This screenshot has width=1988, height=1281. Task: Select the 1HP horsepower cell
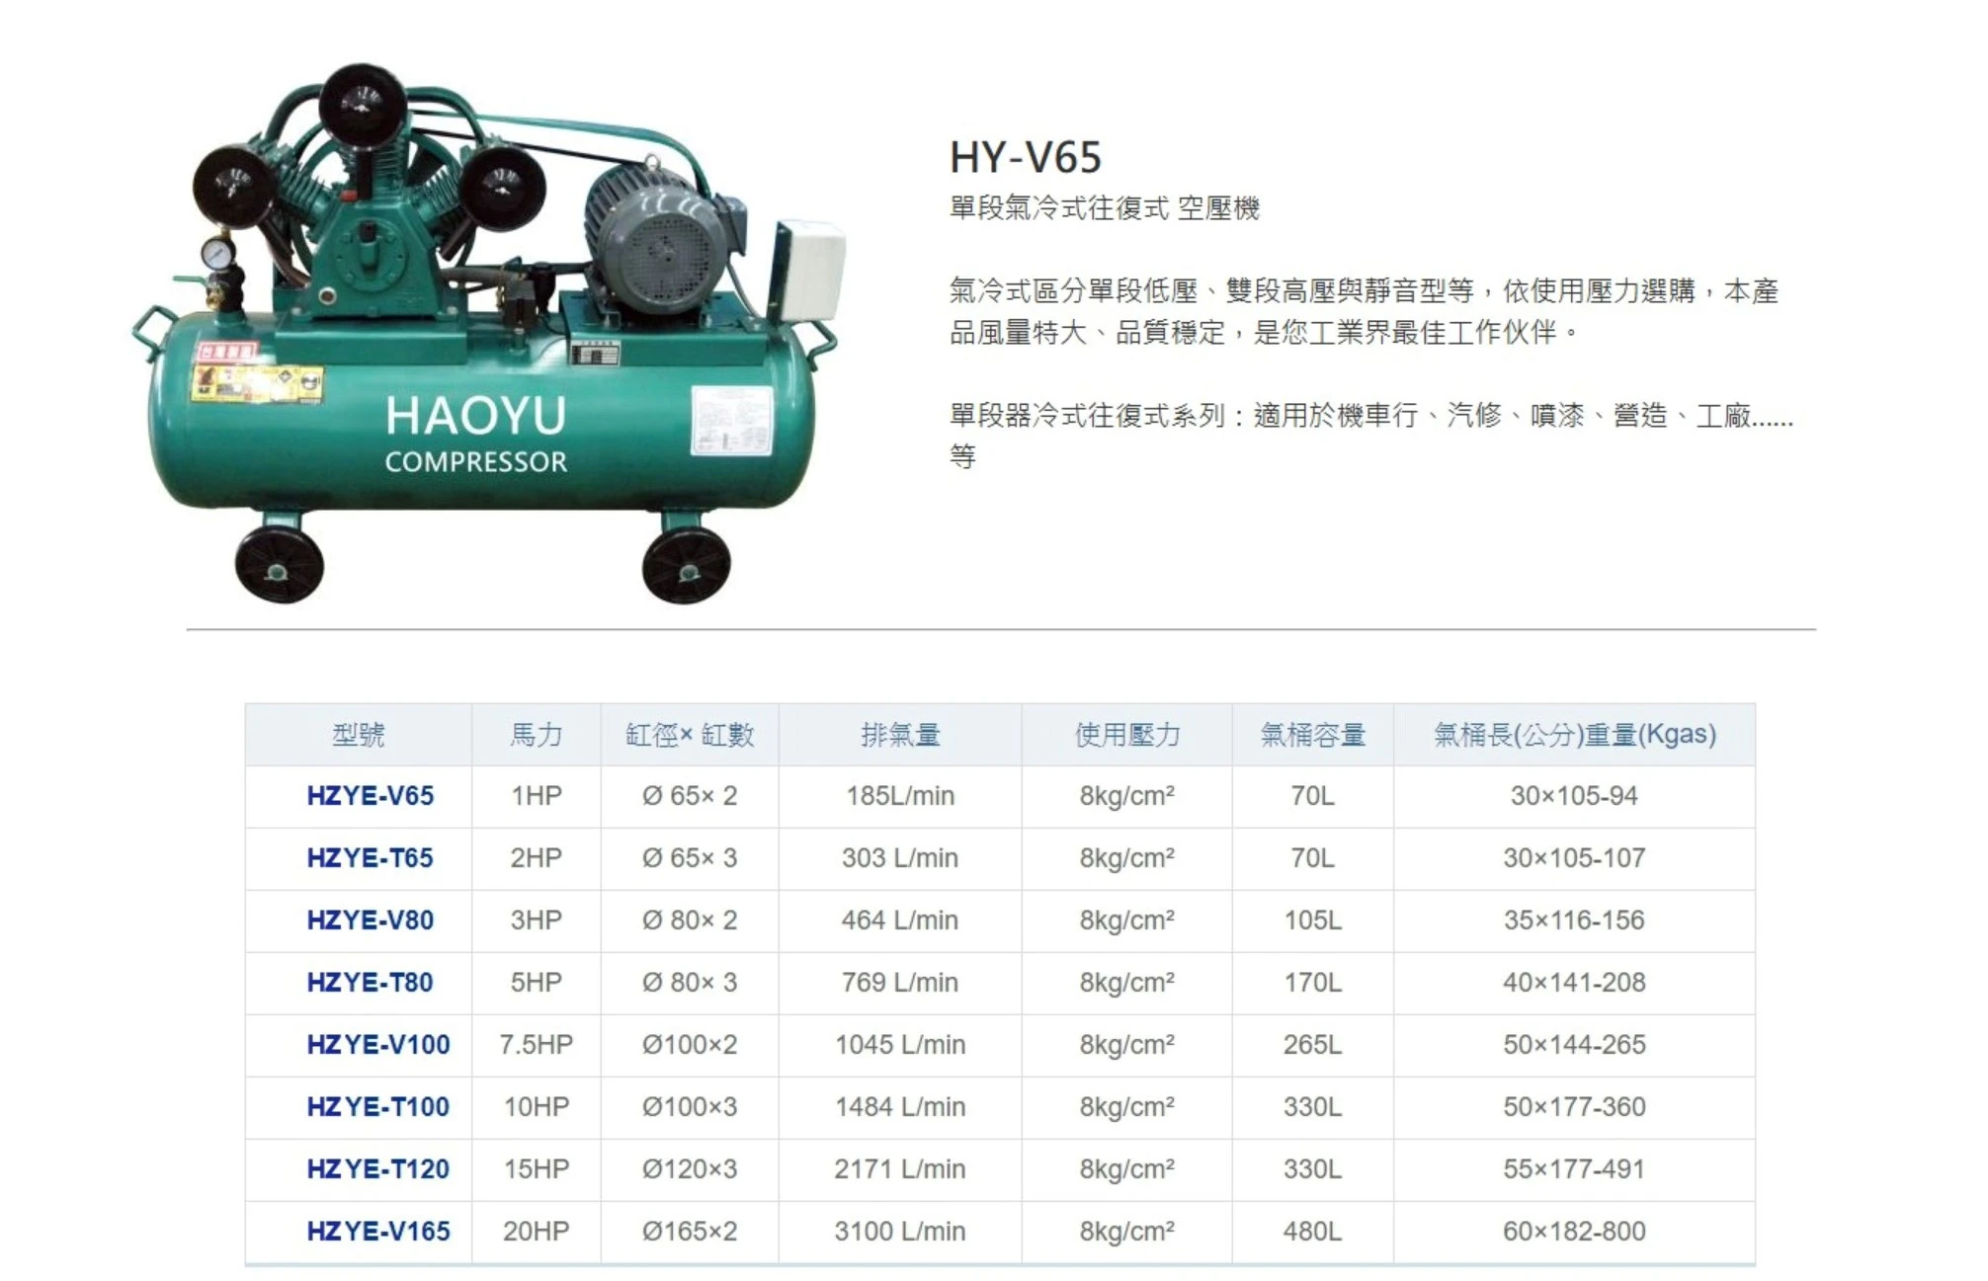pos(536,796)
